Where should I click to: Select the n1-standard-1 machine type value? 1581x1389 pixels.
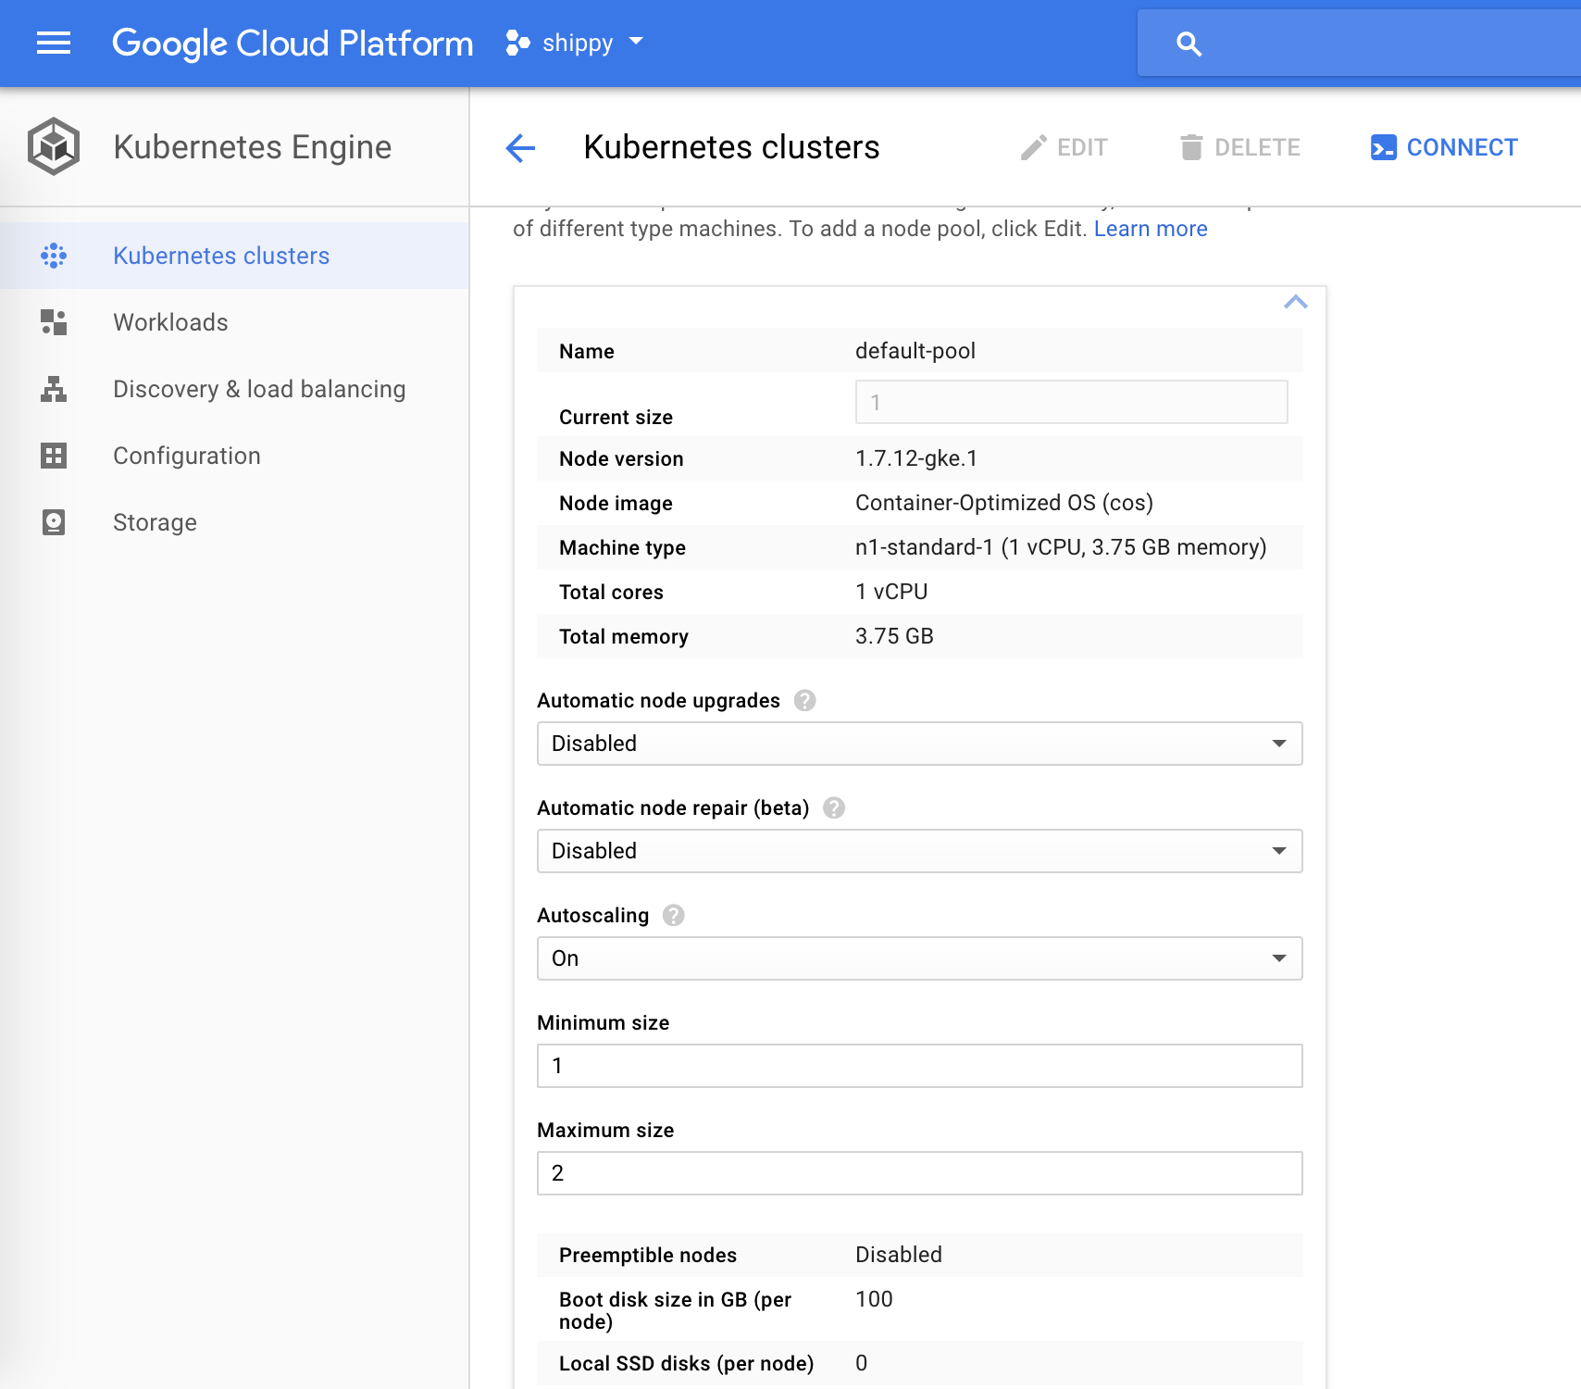point(1061,547)
